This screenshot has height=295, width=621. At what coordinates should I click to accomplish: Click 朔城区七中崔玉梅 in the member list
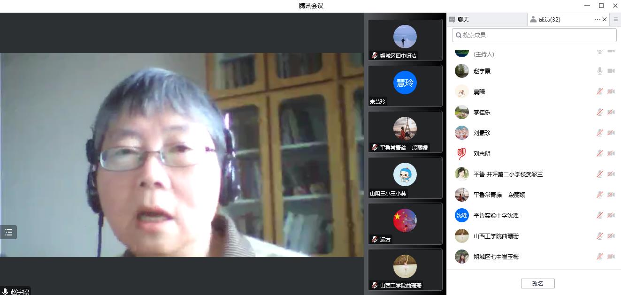[496, 257]
